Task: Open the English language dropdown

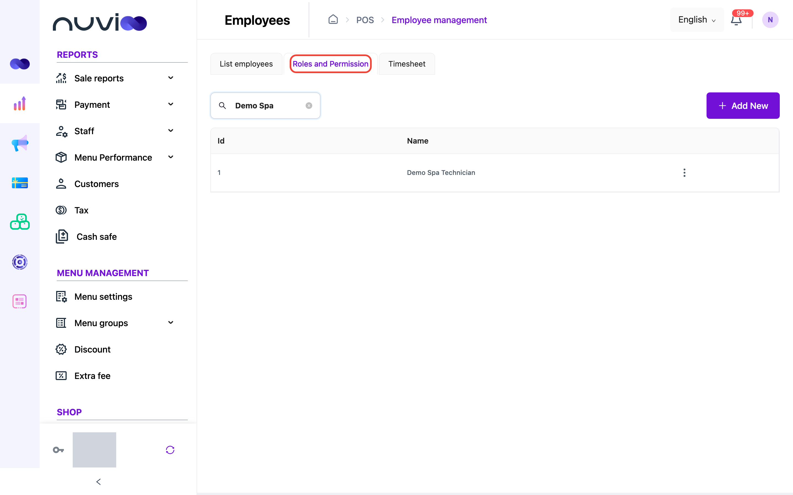Action: pos(697,20)
